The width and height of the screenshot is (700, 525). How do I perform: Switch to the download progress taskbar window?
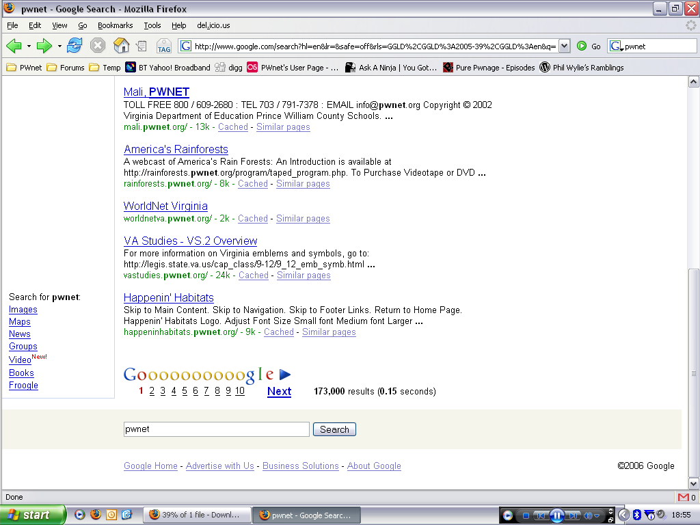(196, 515)
